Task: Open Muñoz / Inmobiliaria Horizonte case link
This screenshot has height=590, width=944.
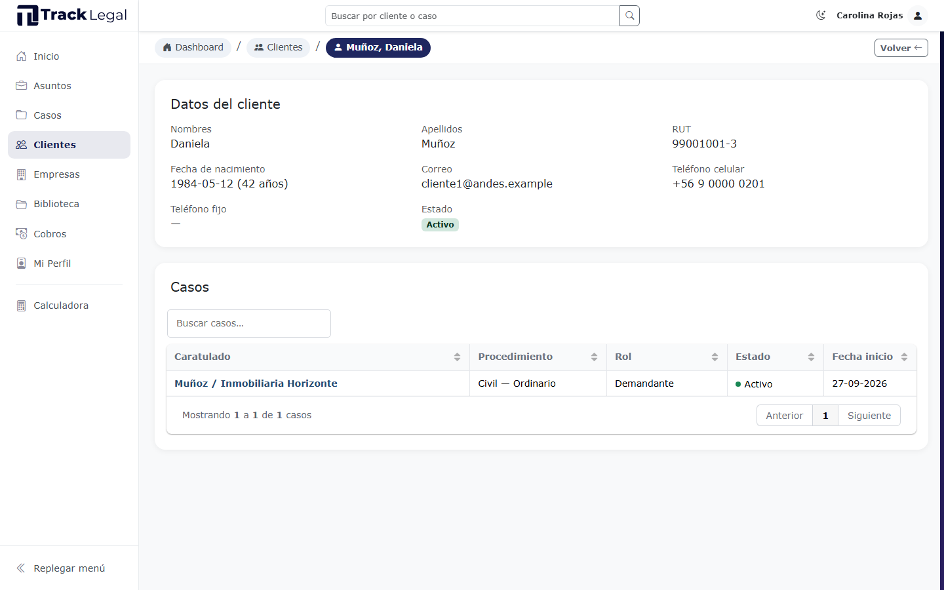Action: (x=256, y=383)
